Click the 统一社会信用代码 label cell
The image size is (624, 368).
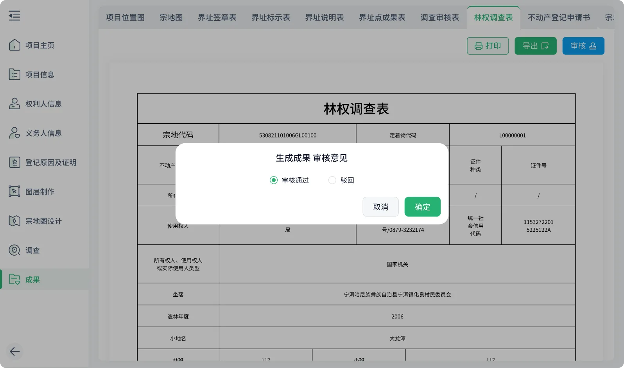pos(475,226)
